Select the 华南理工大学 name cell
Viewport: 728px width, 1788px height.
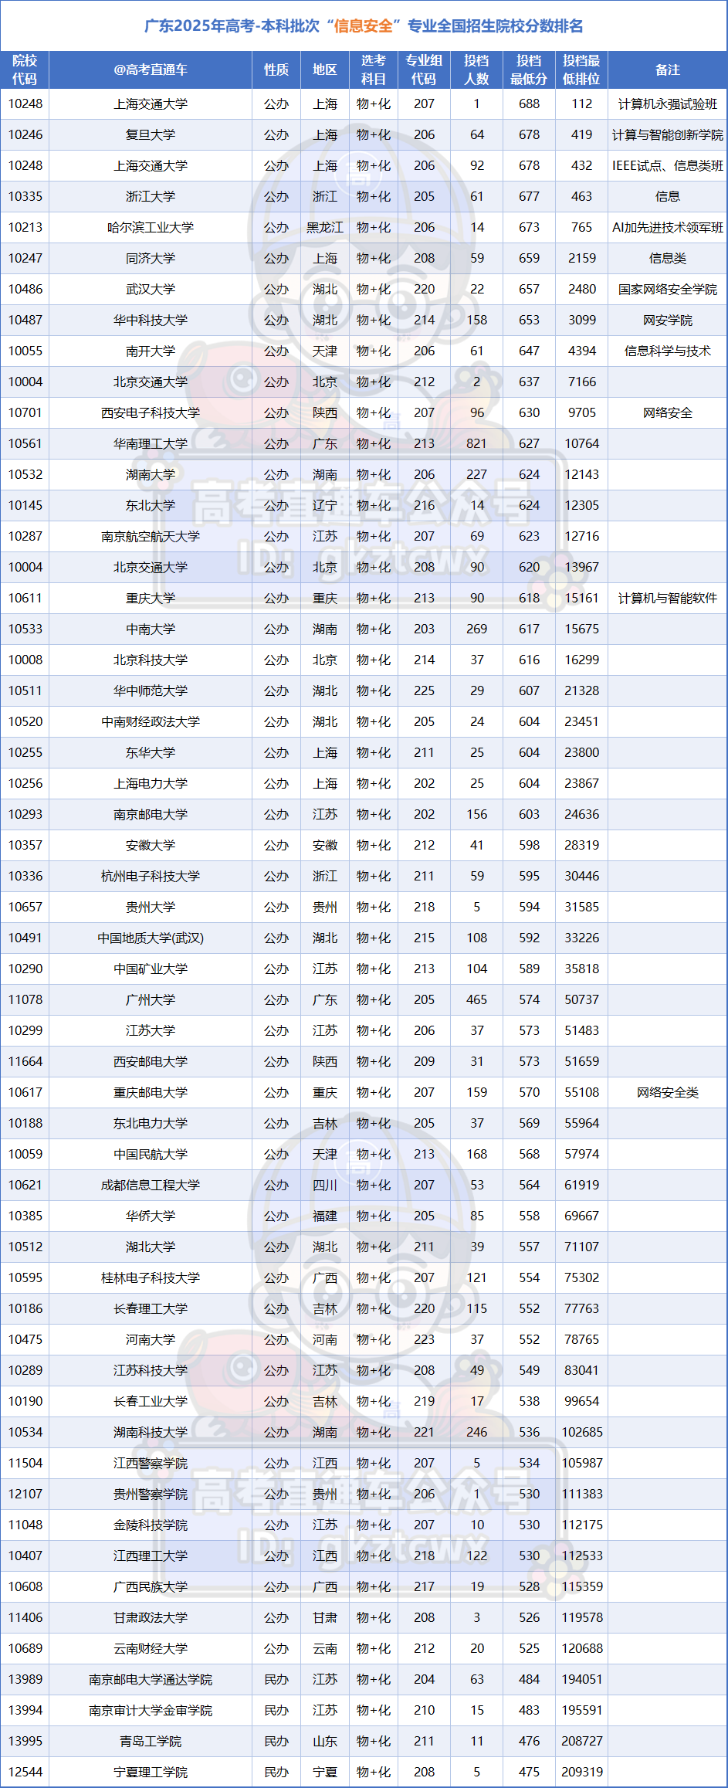click(151, 443)
